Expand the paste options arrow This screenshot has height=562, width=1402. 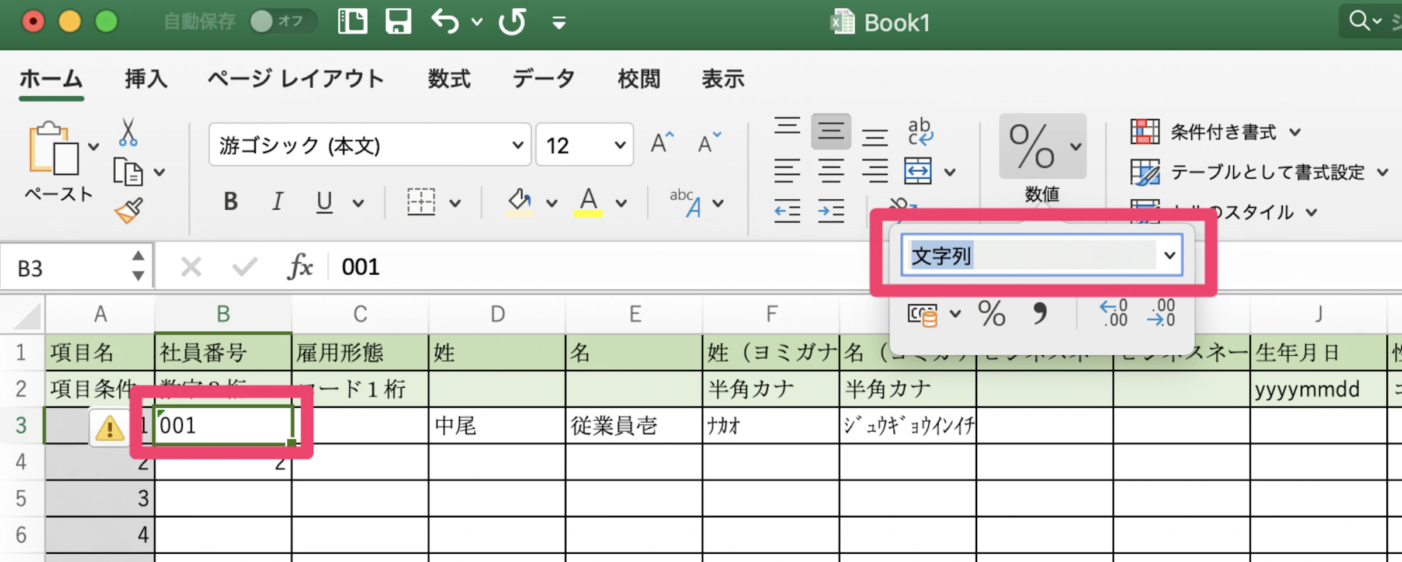[93, 147]
